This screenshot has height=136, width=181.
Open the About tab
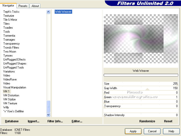(x=35, y=6)
